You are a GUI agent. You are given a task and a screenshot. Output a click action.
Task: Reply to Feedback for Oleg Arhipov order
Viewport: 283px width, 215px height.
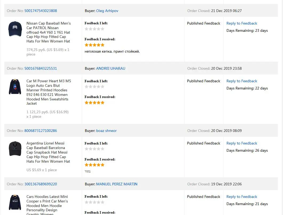point(242,23)
